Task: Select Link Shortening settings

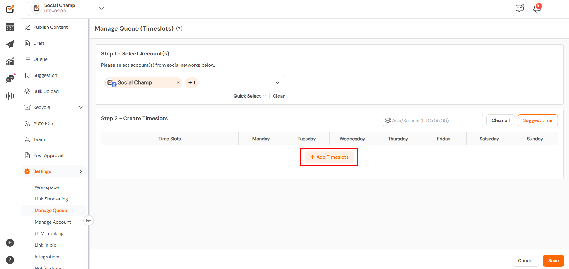Action: pos(51,199)
